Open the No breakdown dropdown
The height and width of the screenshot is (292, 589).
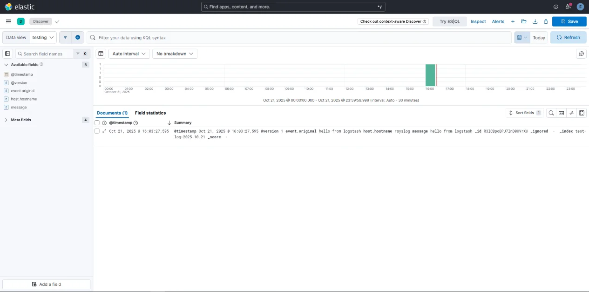[175, 54]
